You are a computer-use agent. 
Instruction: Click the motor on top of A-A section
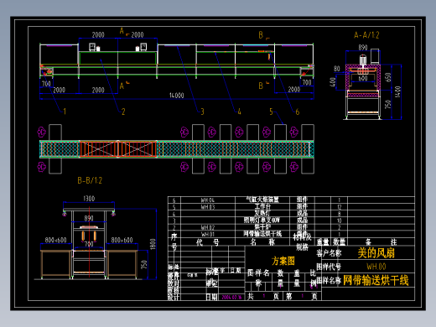tap(362, 60)
